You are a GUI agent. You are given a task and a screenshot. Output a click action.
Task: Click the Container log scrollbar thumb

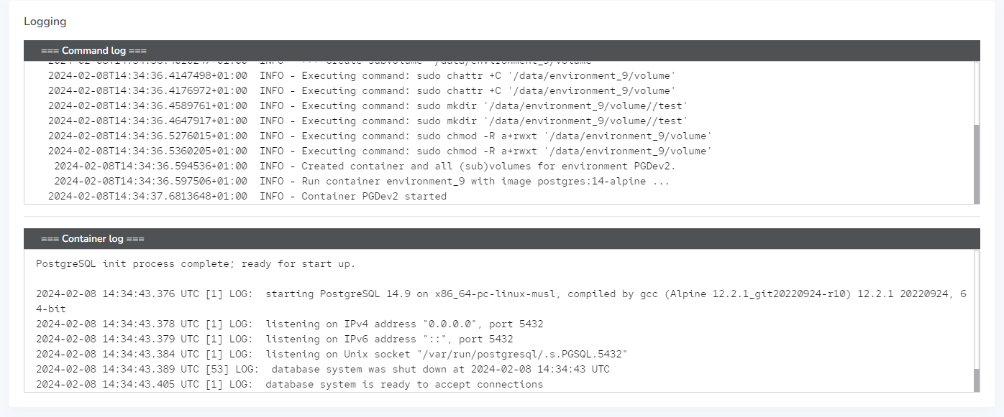pyautogui.click(x=976, y=380)
